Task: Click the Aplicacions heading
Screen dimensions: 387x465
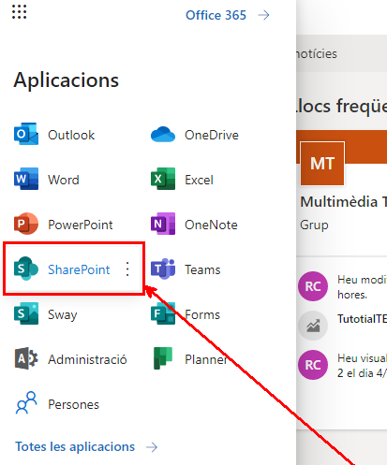Action: click(67, 80)
